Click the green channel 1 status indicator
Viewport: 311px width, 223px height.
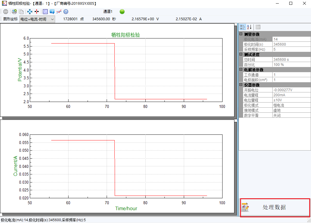coord(122,12)
